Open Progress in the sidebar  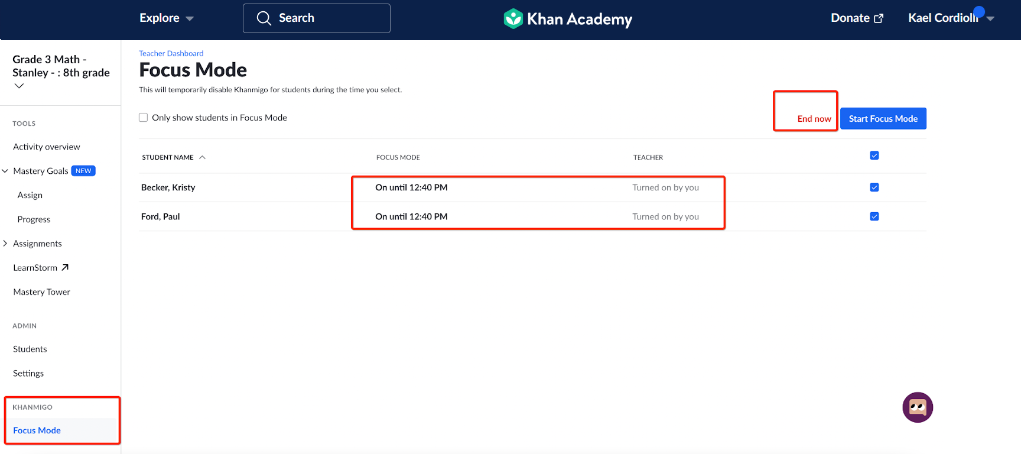34,219
